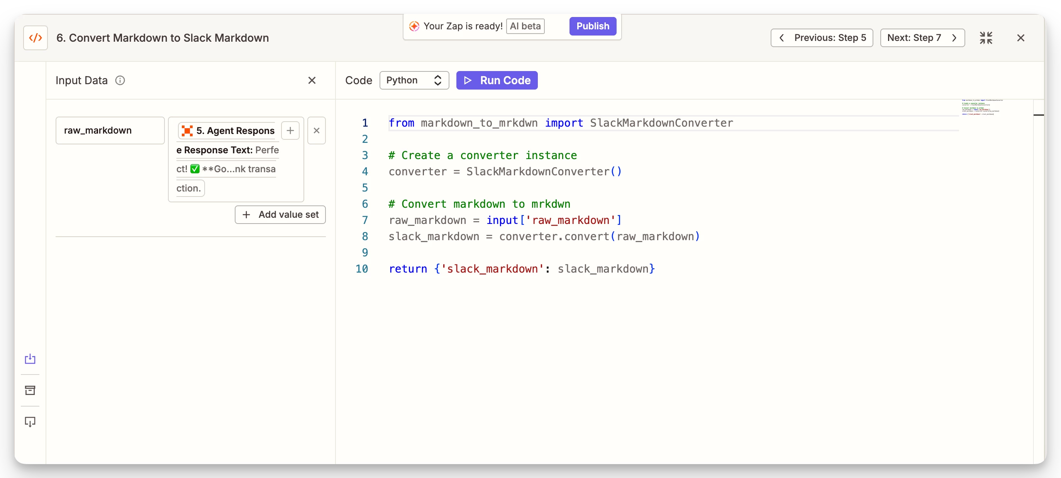Remove the raw_markdown value set

pyautogui.click(x=316, y=131)
